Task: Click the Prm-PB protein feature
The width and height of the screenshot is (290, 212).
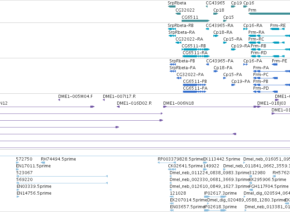Action: click(272, 85)
